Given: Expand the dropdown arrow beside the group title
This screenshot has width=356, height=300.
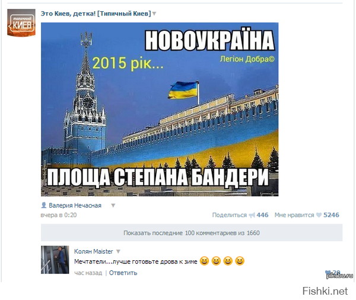Looking at the screenshot, I should pyautogui.click(x=154, y=14).
